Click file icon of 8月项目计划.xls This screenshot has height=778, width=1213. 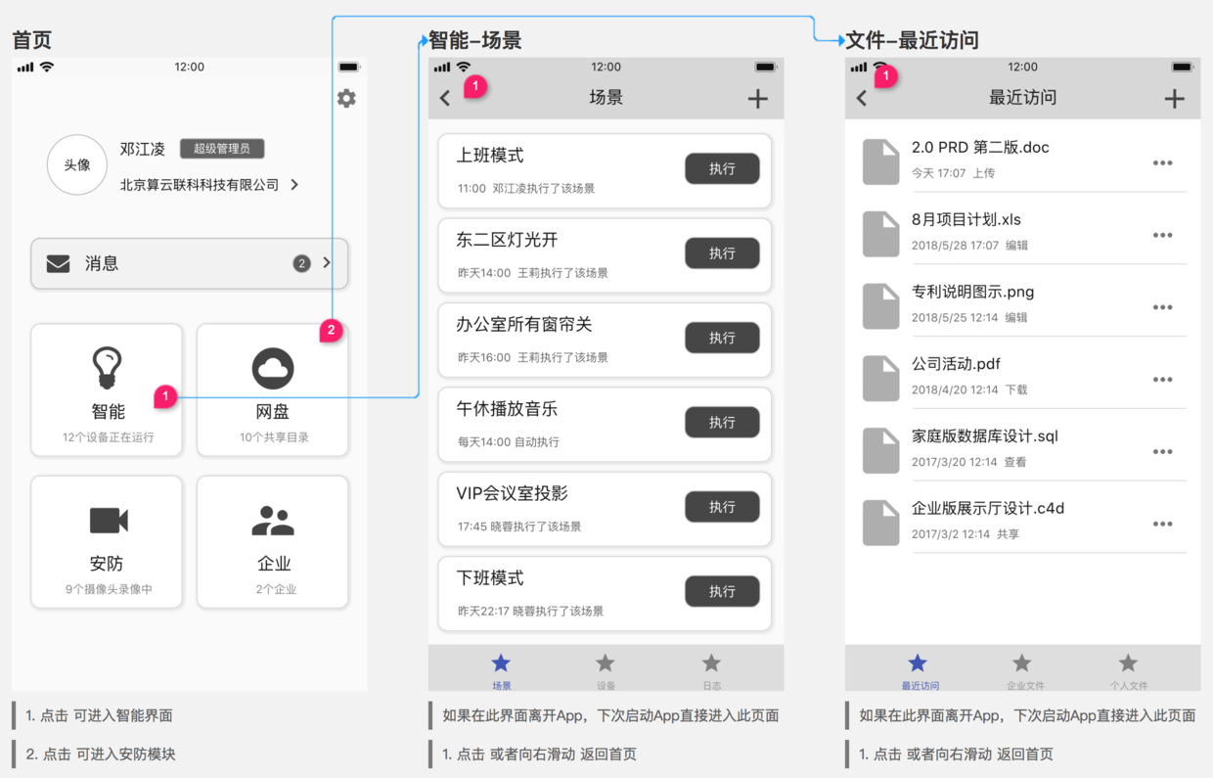coord(880,234)
